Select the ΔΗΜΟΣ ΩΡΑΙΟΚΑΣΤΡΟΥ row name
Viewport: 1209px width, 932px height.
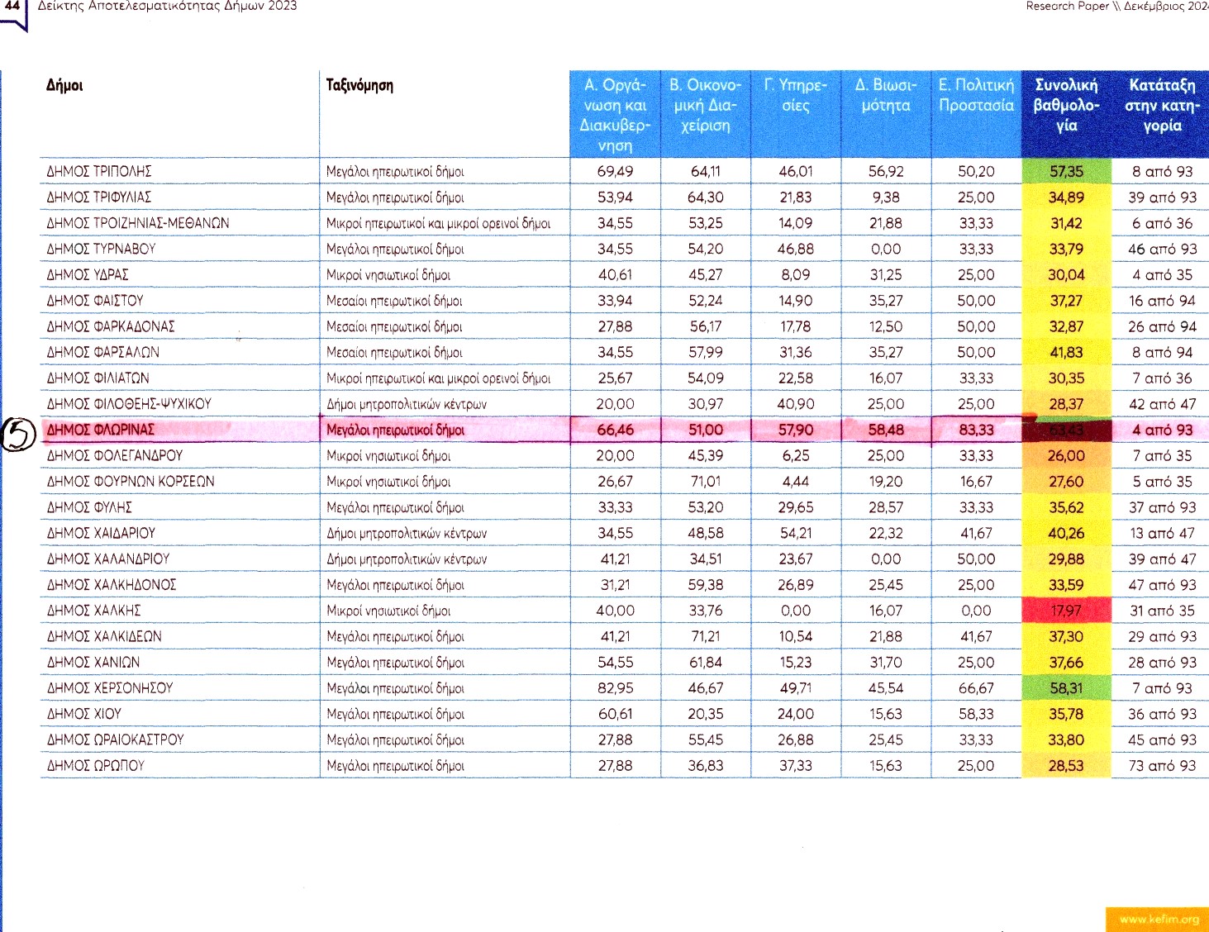(x=115, y=739)
